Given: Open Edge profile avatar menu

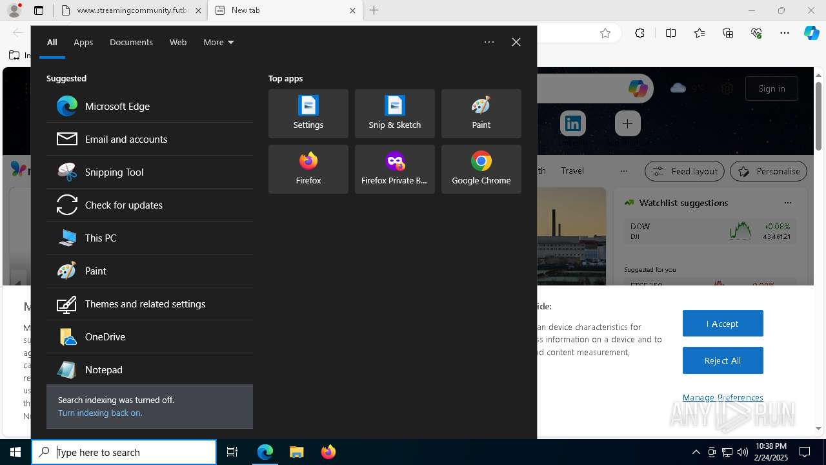Looking at the screenshot, I should tap(14, 10).
